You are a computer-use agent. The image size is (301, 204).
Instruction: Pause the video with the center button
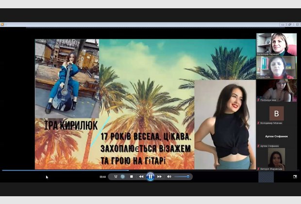pyautogui.click(x=150, y=177)
